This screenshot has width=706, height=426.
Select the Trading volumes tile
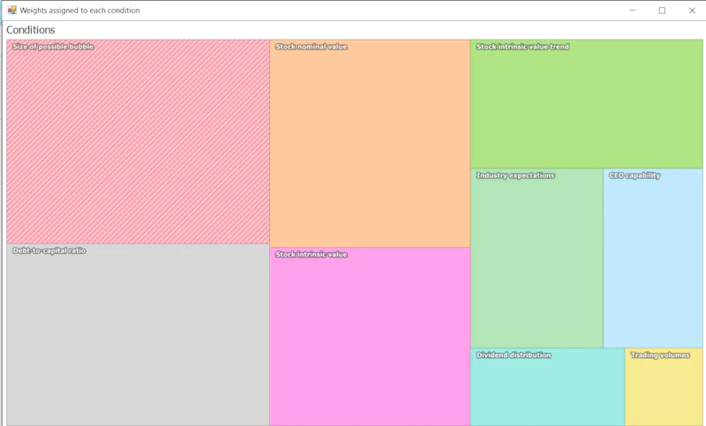(x=664, y=387)
